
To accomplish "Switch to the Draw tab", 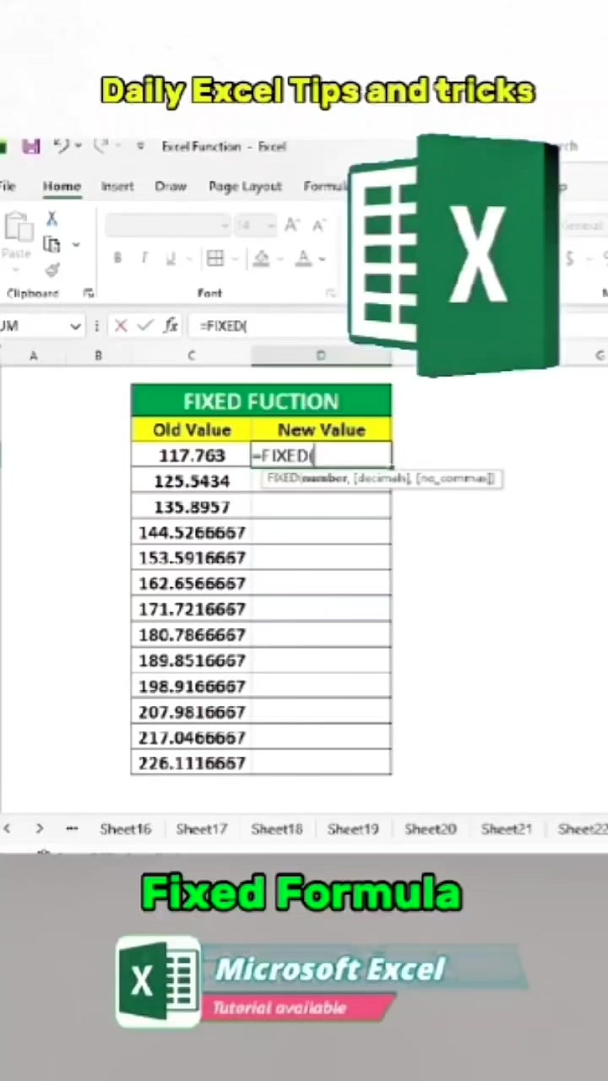I will click(x=171, y=186).
